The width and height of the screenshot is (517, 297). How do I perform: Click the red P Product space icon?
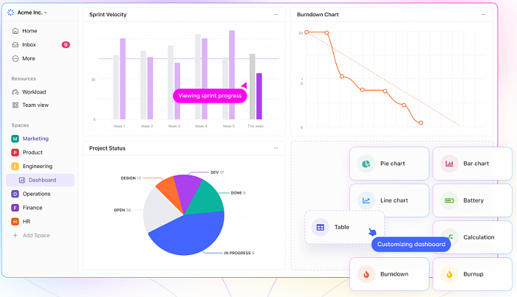[15, 153]
